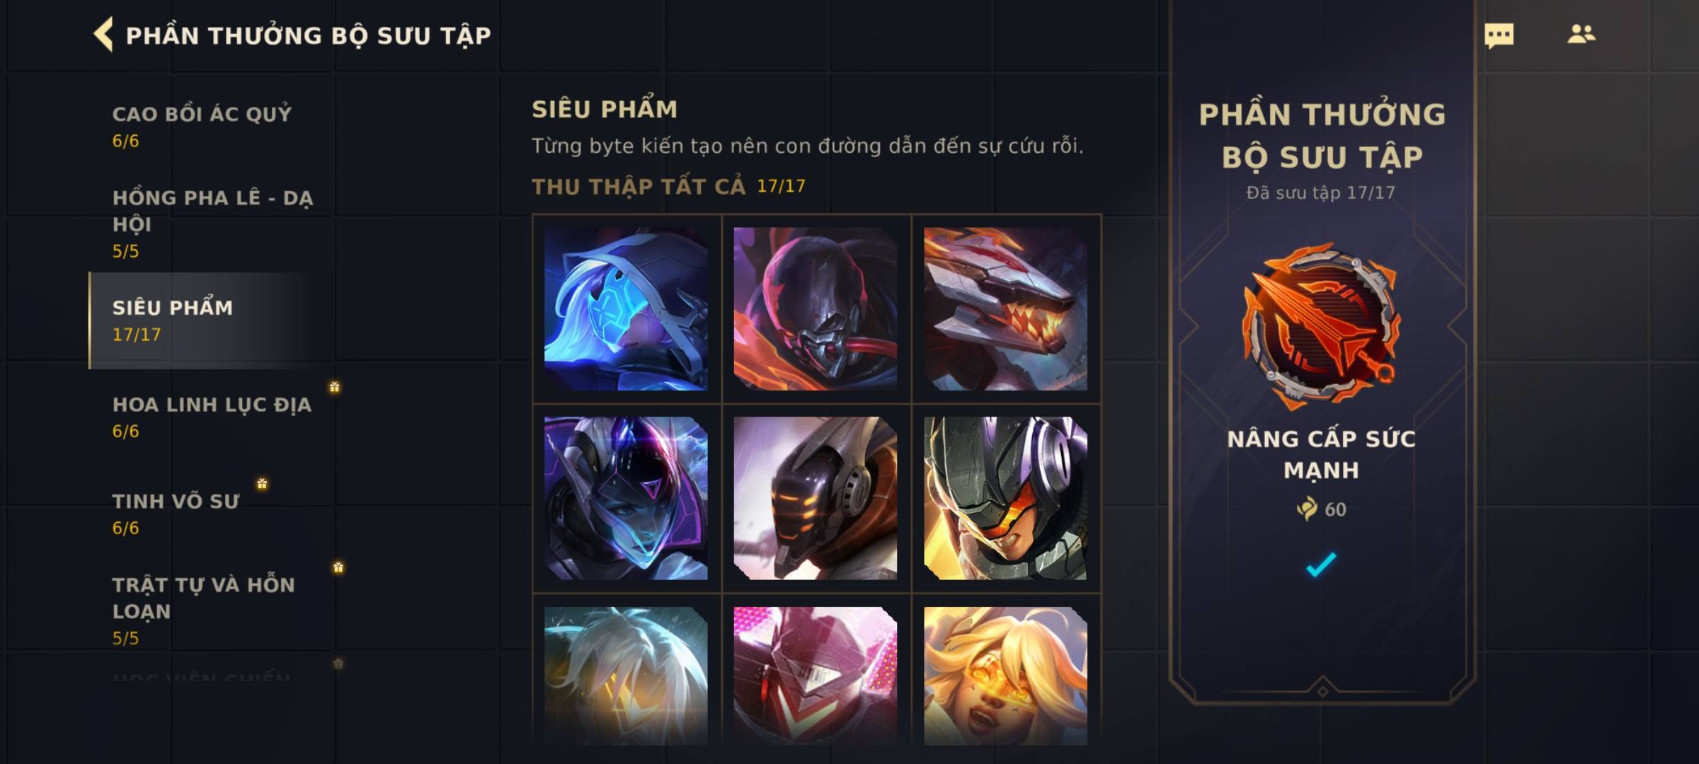Tap the Nâng Cấp Sức Mạnh emblem icon
This screenshot has height=764, width=1699.
(1321, 325)
